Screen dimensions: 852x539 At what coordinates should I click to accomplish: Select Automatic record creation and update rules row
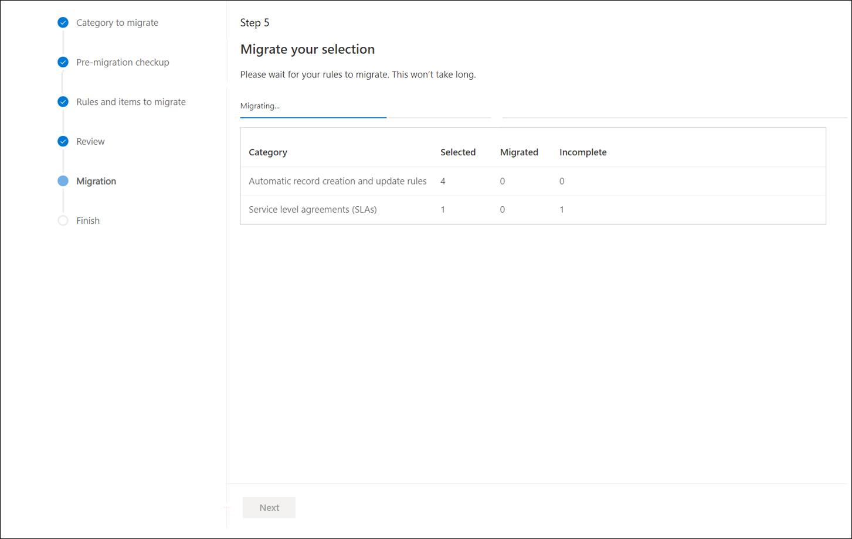[533, 181]
